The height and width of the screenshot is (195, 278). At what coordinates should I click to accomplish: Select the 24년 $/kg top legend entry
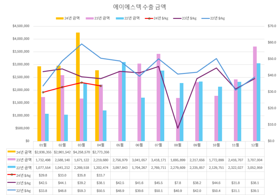pos(156,18)
